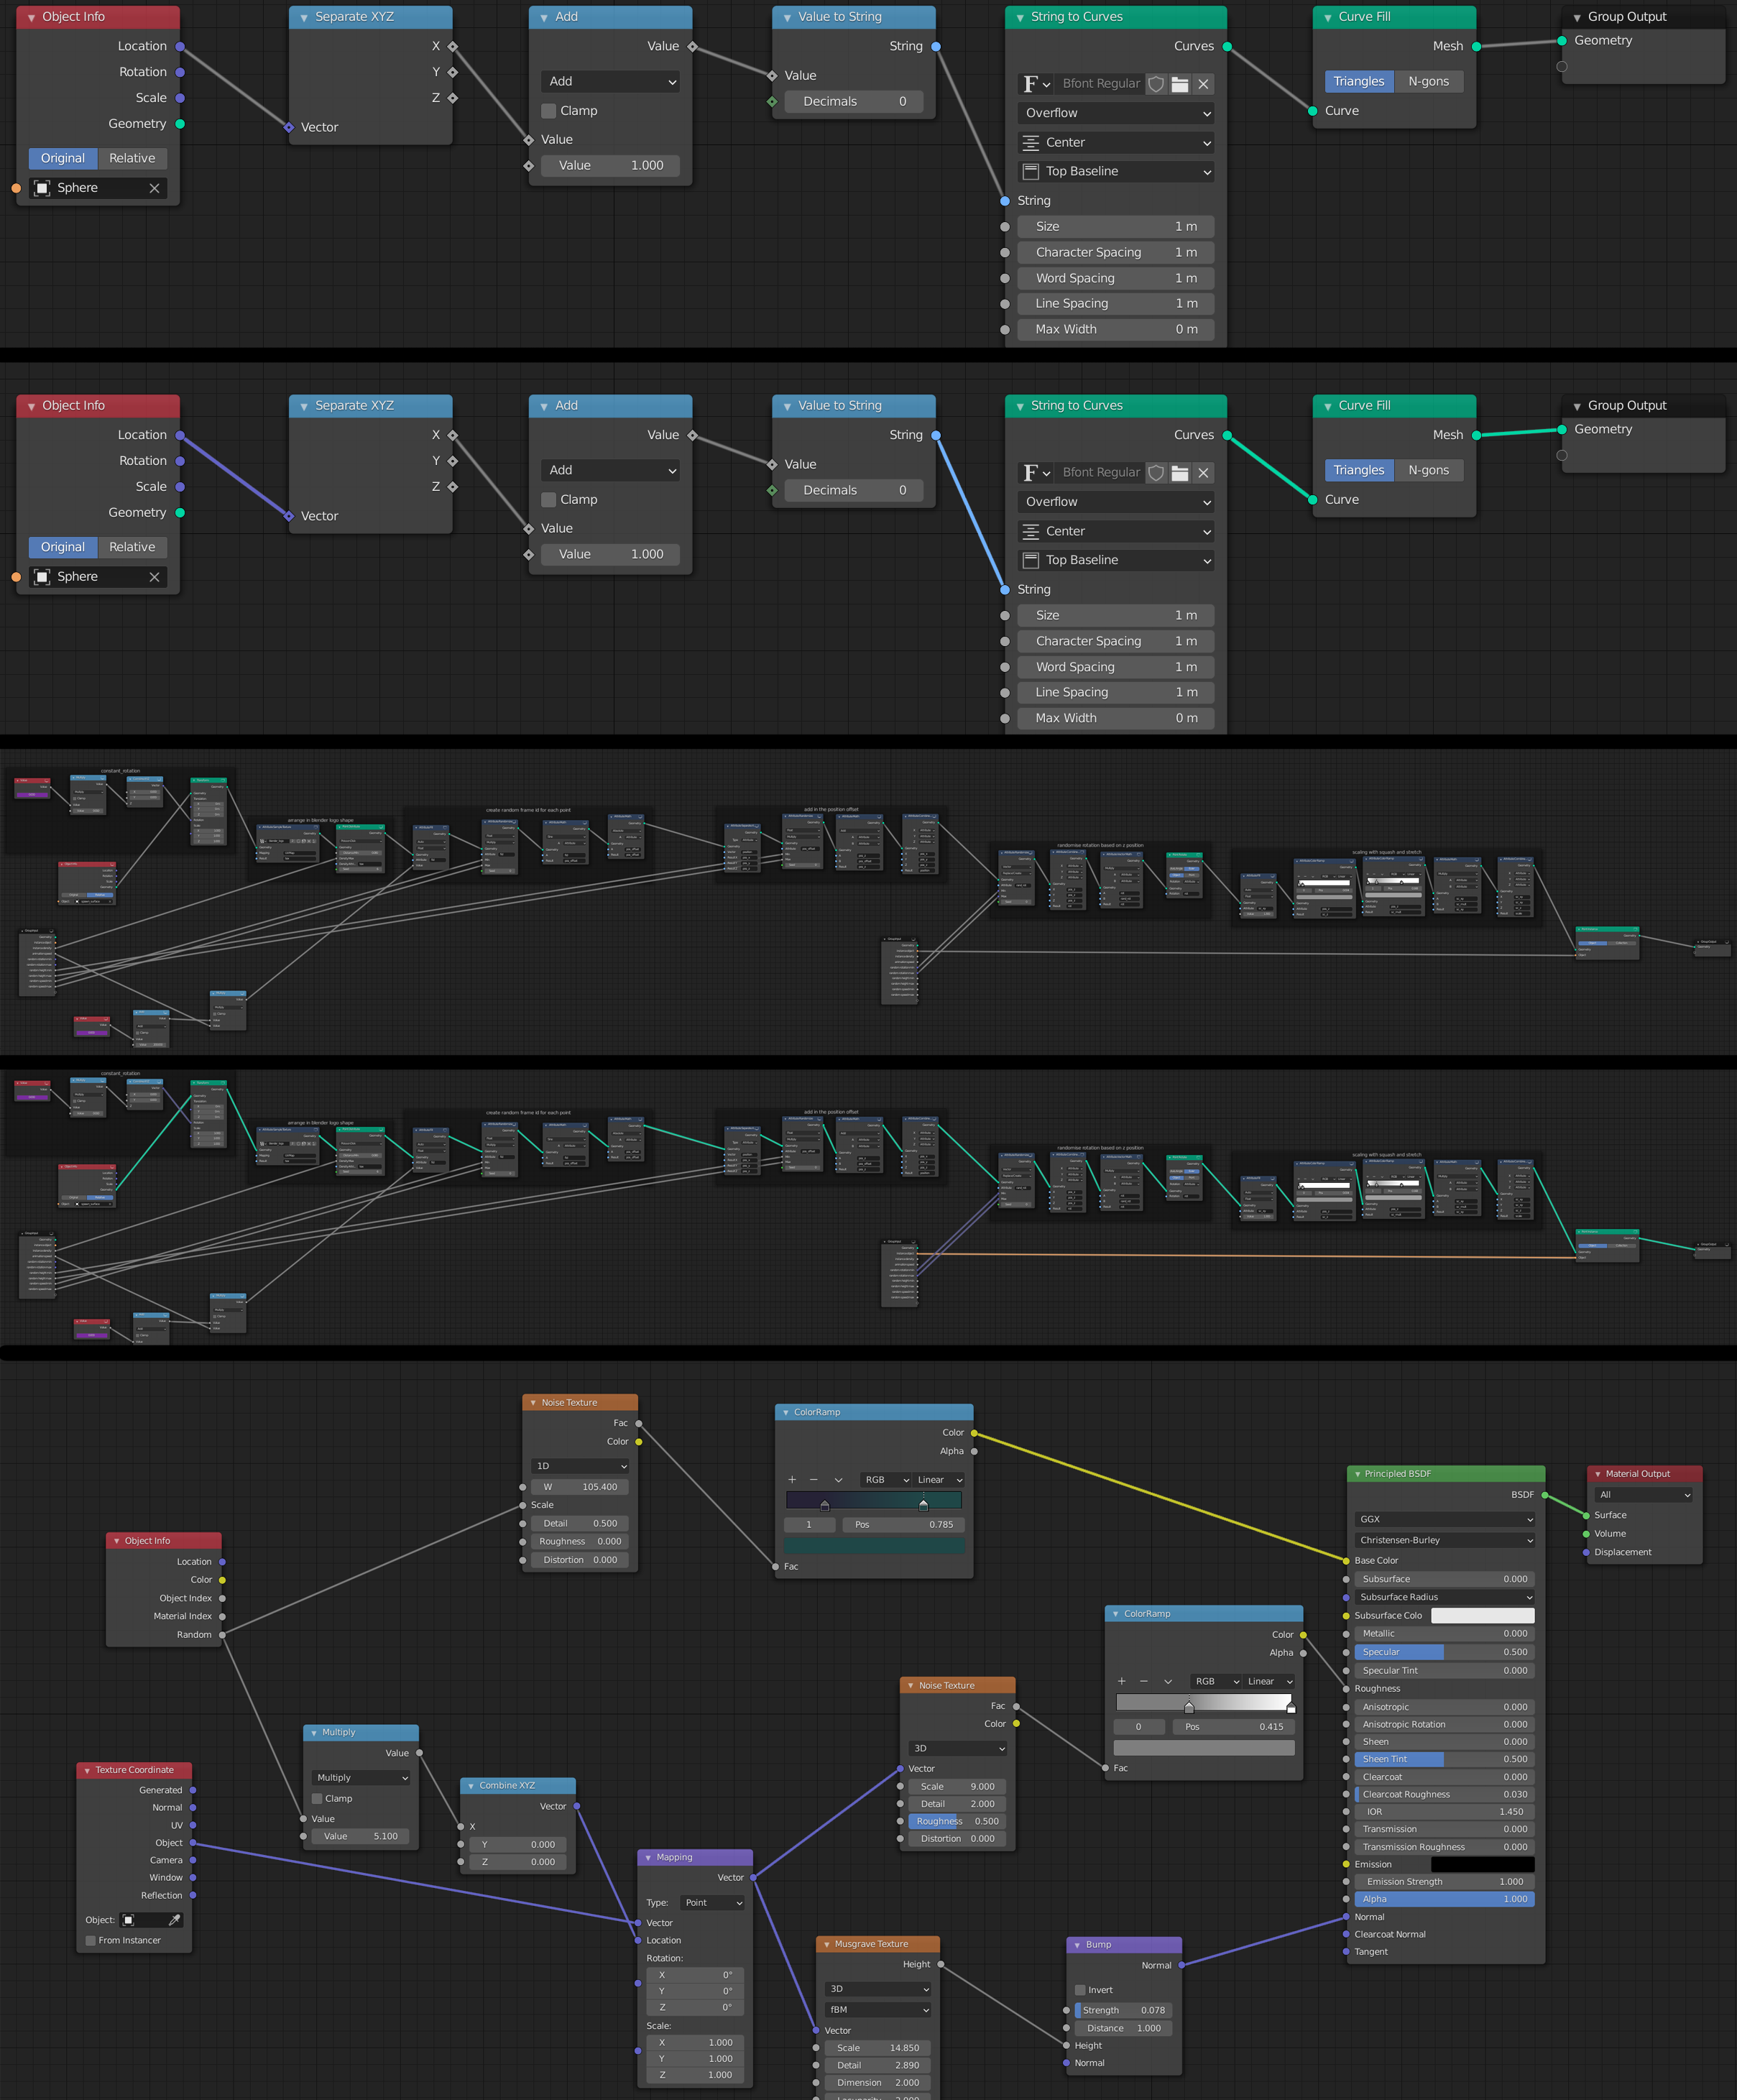Remove a stop (−) on ColorRamp with Pos 0.415
This screenshot has width=1737, height=2100.
(1144, 1681)
